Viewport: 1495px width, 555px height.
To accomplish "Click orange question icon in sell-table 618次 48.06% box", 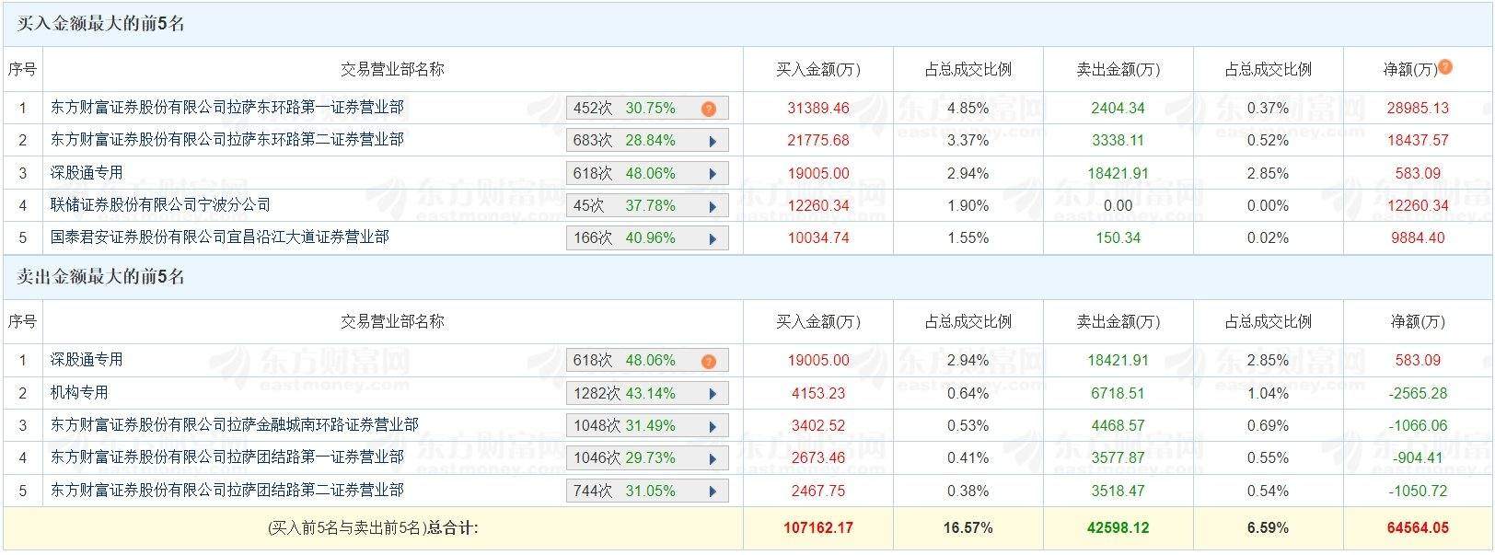I will 708,361.
